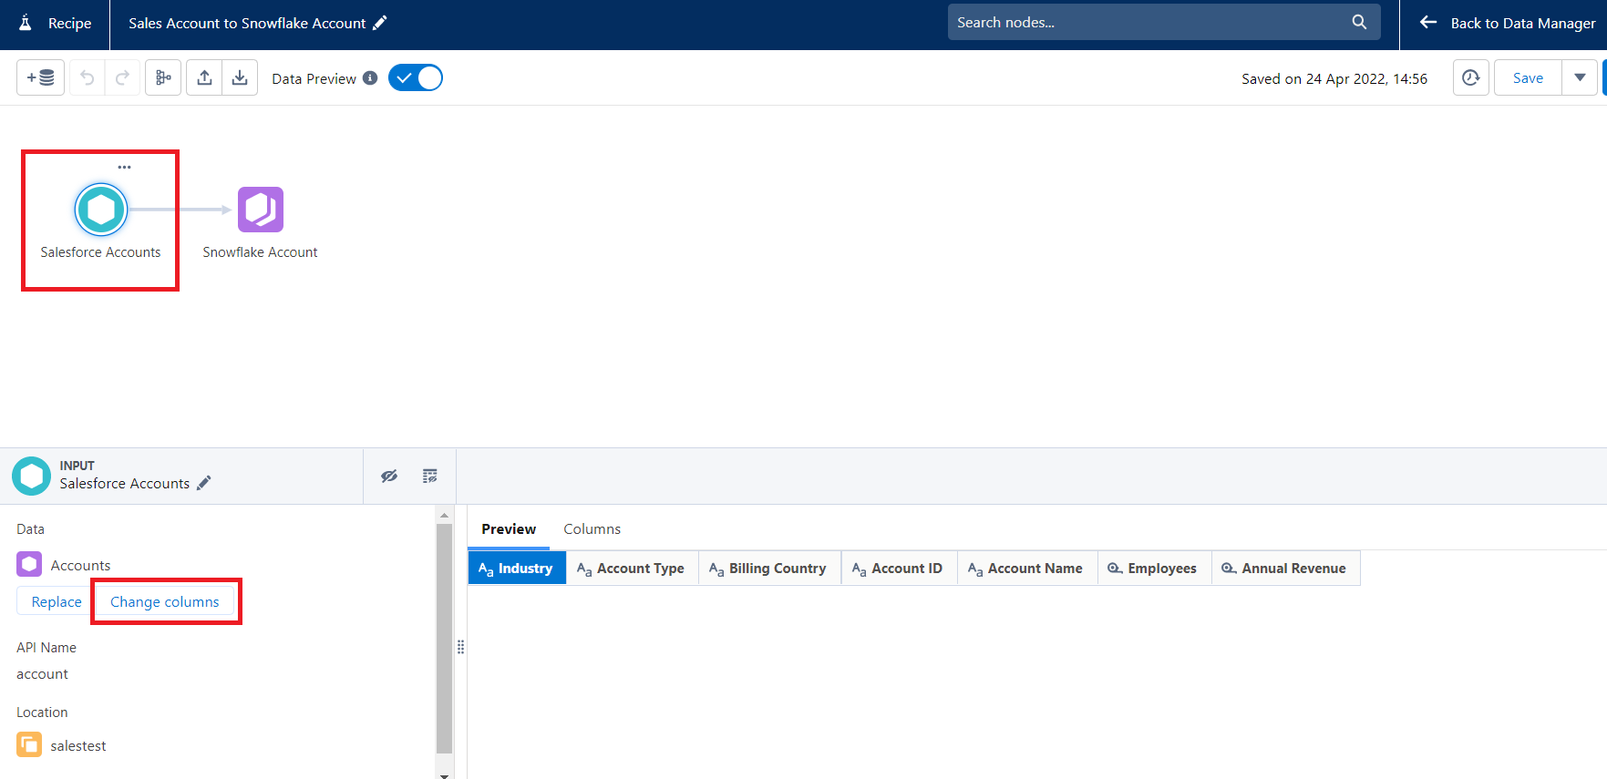Click the Add Input Data button
The height and width of the screenshot is (779, 1607).
point(40,78)
